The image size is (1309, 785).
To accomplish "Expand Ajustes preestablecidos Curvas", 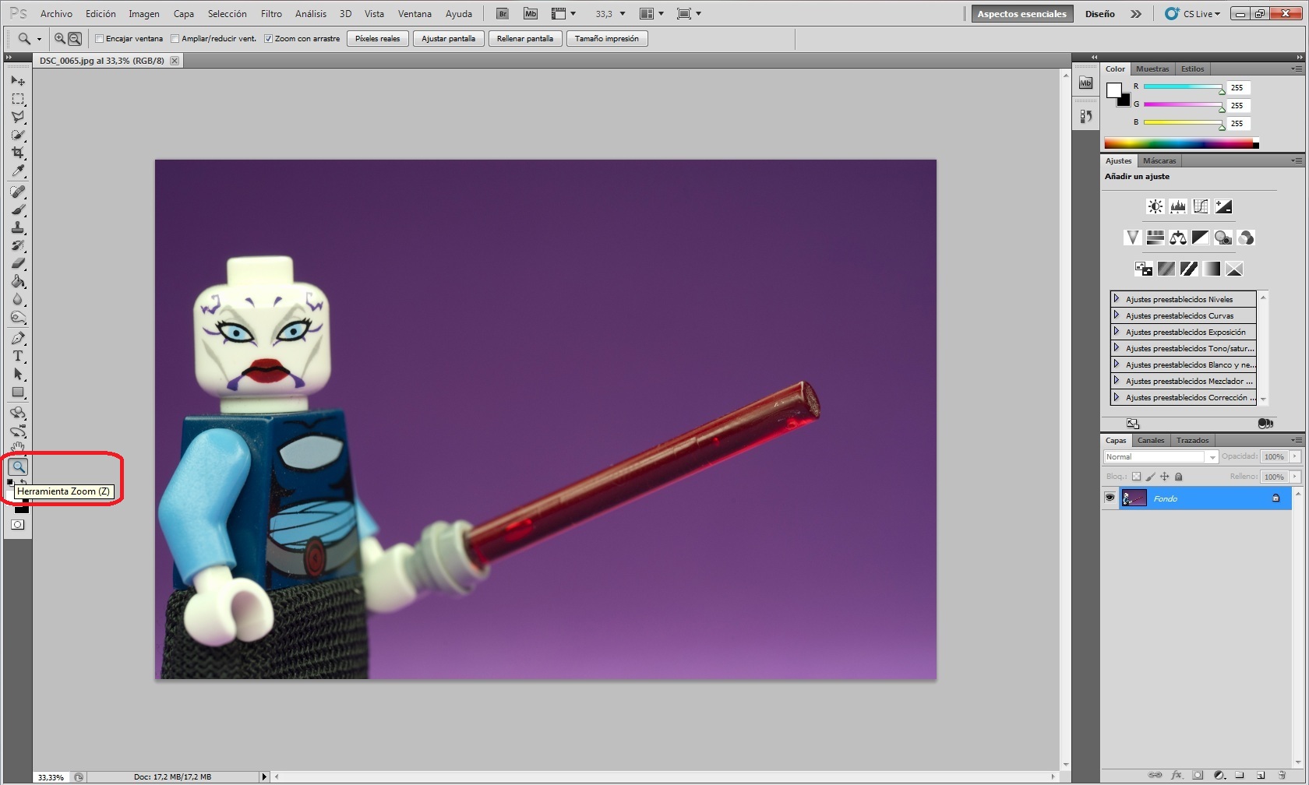I will tap(1117, 315).
